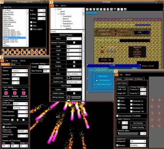Click the green toolbar icon in GUI Editor

point(98,9)
